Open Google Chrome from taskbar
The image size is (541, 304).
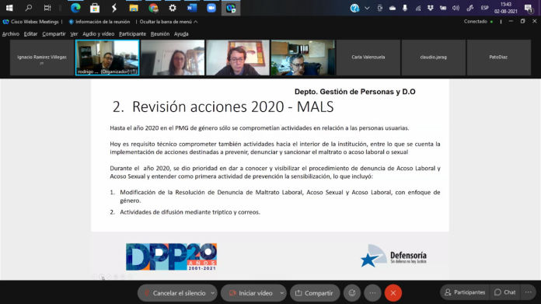coord(153,8)
